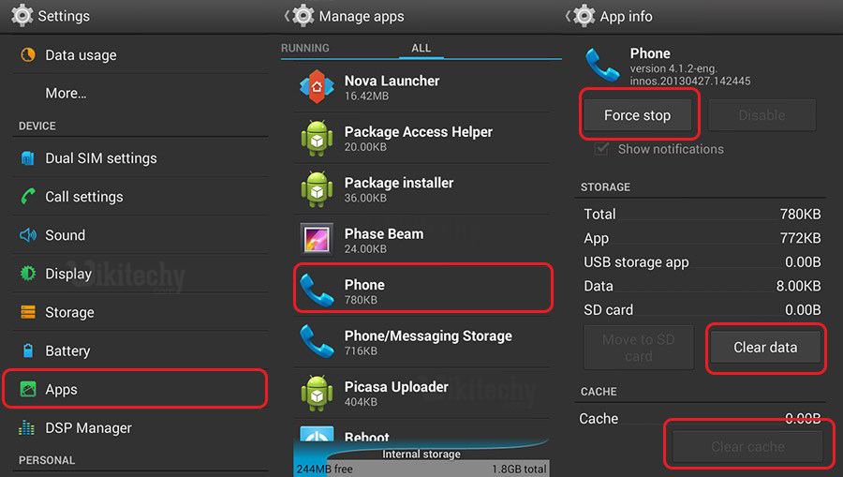Open Dual SIM settings entry
This screenshot has height=477, width=843.
point(140,158)
